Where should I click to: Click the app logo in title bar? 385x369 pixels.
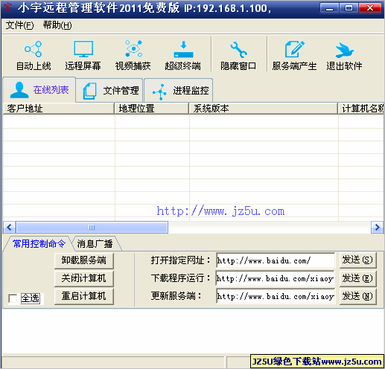coord(7,7)
